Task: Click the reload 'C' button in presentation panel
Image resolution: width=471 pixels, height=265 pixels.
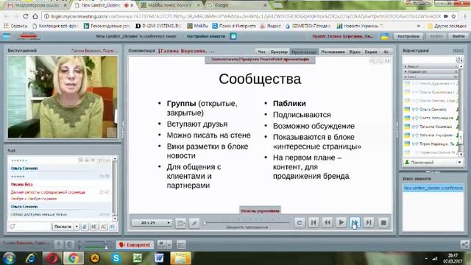Action: coord(300,222)
